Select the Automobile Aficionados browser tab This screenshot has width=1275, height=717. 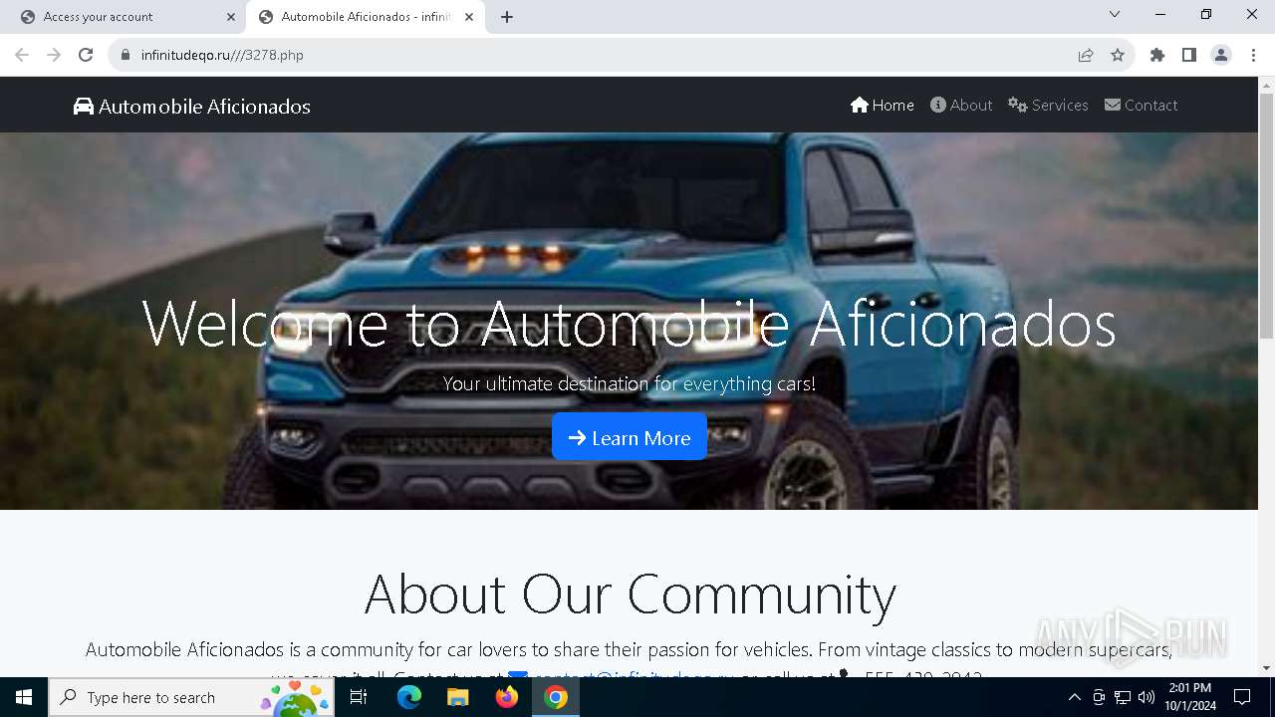(364, 17)
